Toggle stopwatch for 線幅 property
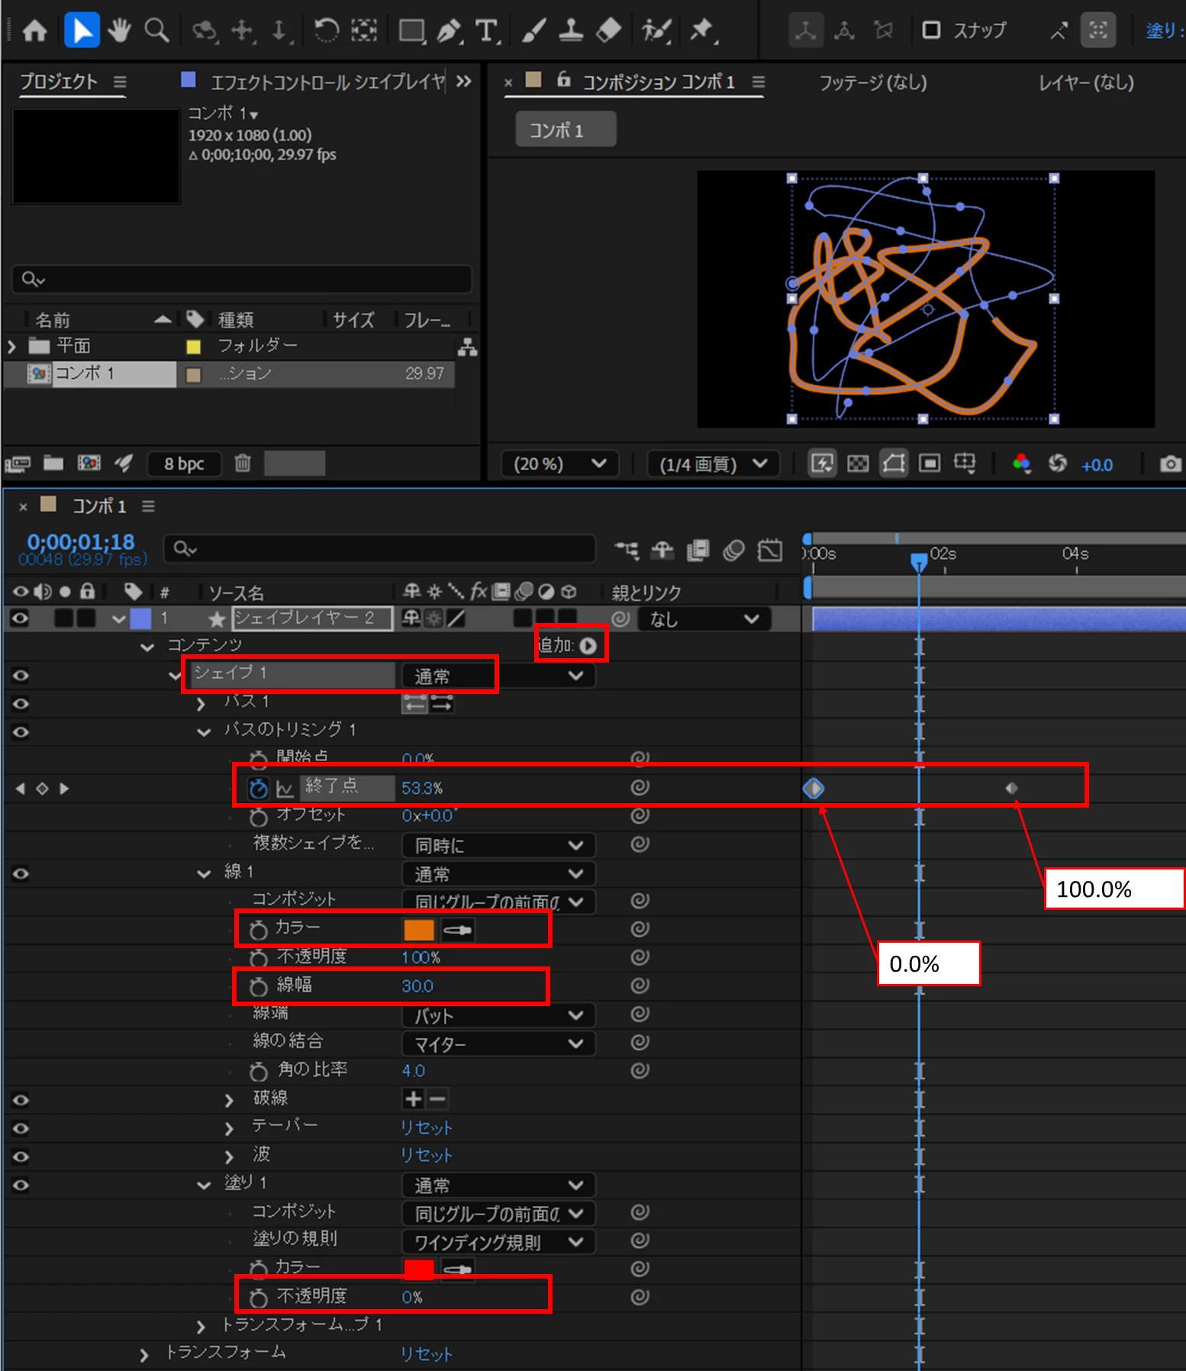 pos(259,986)
